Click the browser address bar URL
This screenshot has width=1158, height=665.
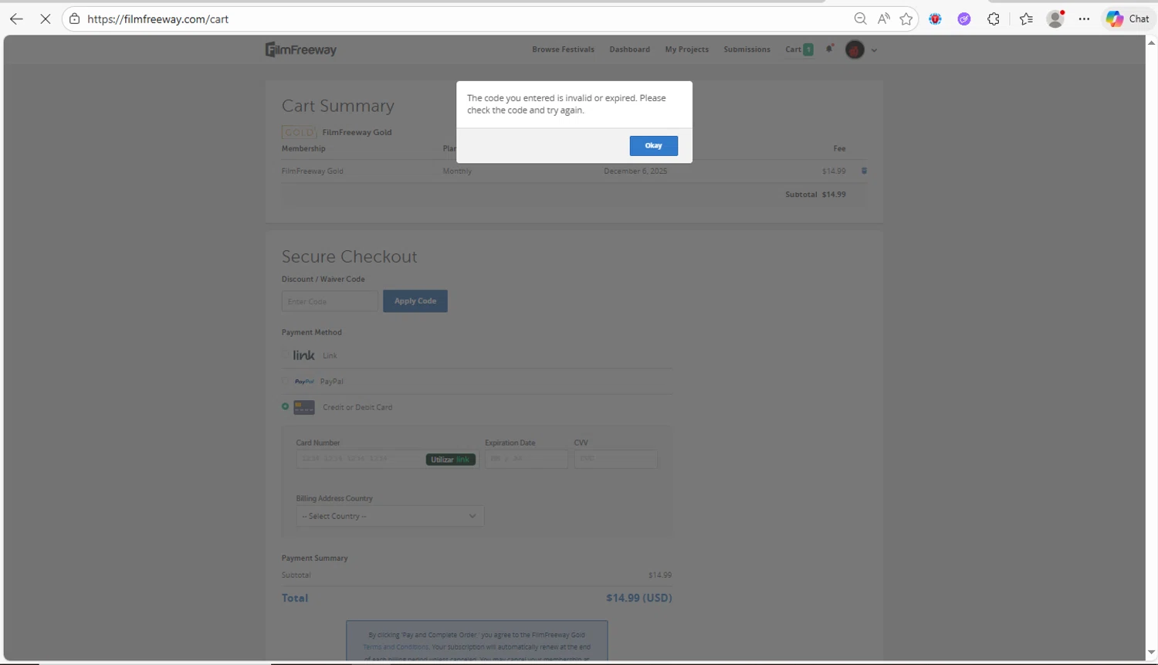tap(157, 19)
